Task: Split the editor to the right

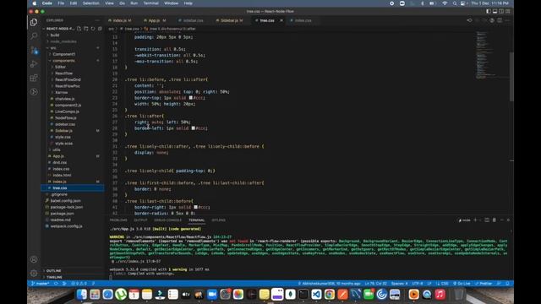Action: click(x=500, y=20)
